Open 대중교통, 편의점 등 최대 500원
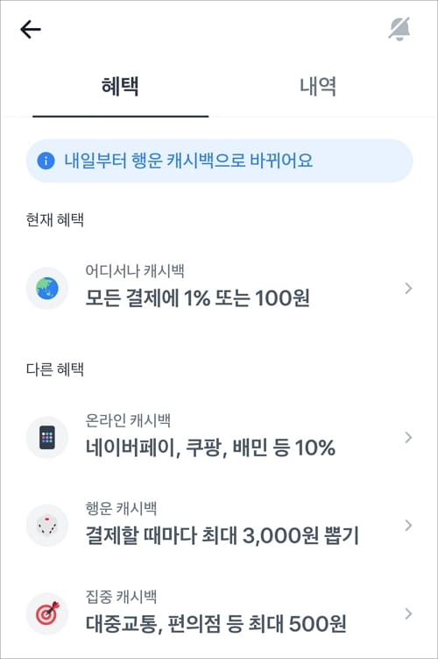The image size is (438, 659). (216, 624)
